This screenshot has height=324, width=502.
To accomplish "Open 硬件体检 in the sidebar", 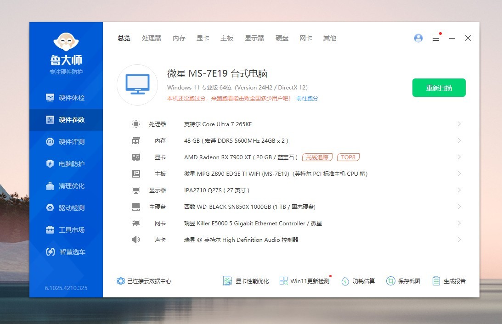I will [66, 98].
